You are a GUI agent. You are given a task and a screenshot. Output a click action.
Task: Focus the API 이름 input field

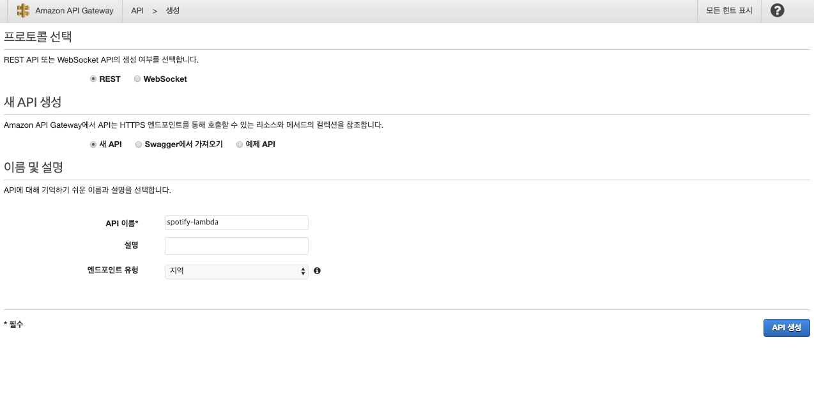(236, 222)
